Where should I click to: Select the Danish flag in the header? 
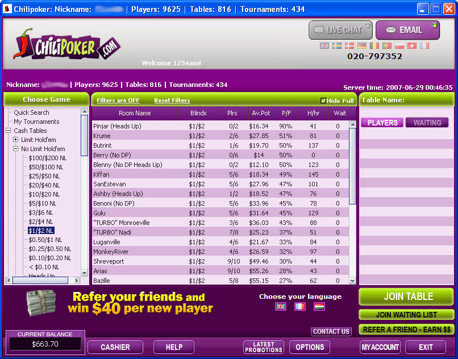pyautogui.click(x=349, y=46)
